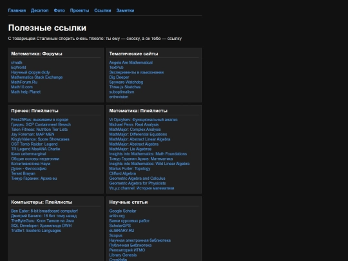Image resolution: width=348 pixels, height=261 pixels.
Task: Open MathMajor Abstract Linear Algebra link
Action: click(x=140, y=139)
